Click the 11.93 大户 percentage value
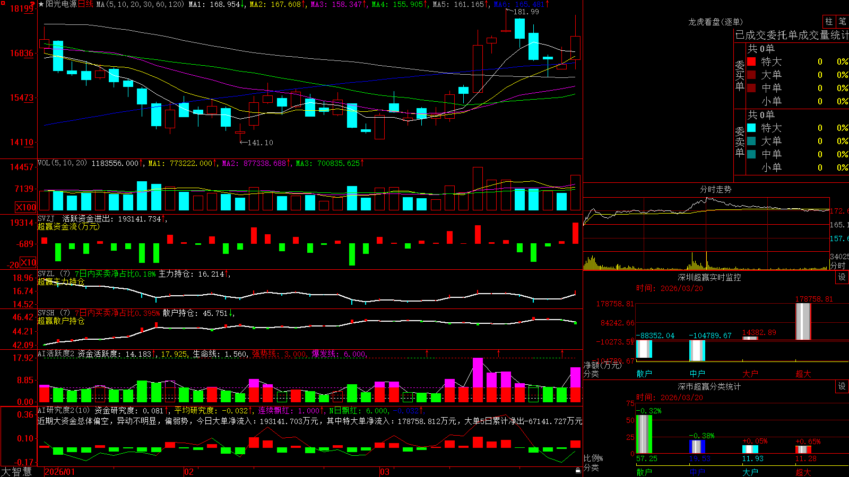849x477 pixels. 753,458
